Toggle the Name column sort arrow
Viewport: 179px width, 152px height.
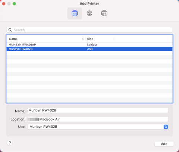[83, 39]
